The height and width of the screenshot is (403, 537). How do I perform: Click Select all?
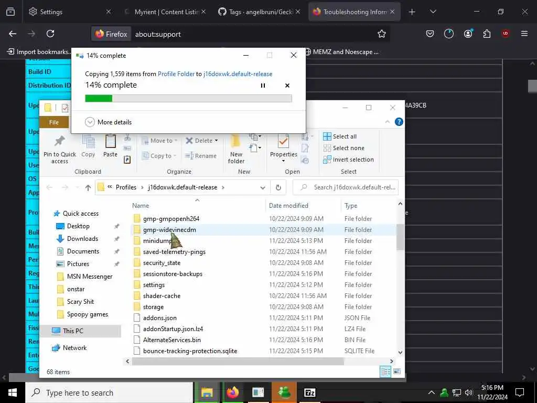click(340, 136)
